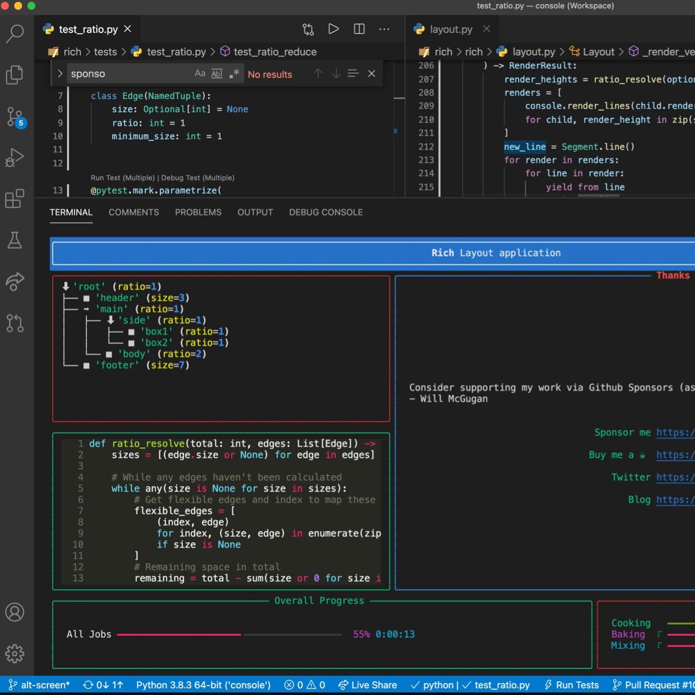Switch to the TERMINAL panel tab

71,212
